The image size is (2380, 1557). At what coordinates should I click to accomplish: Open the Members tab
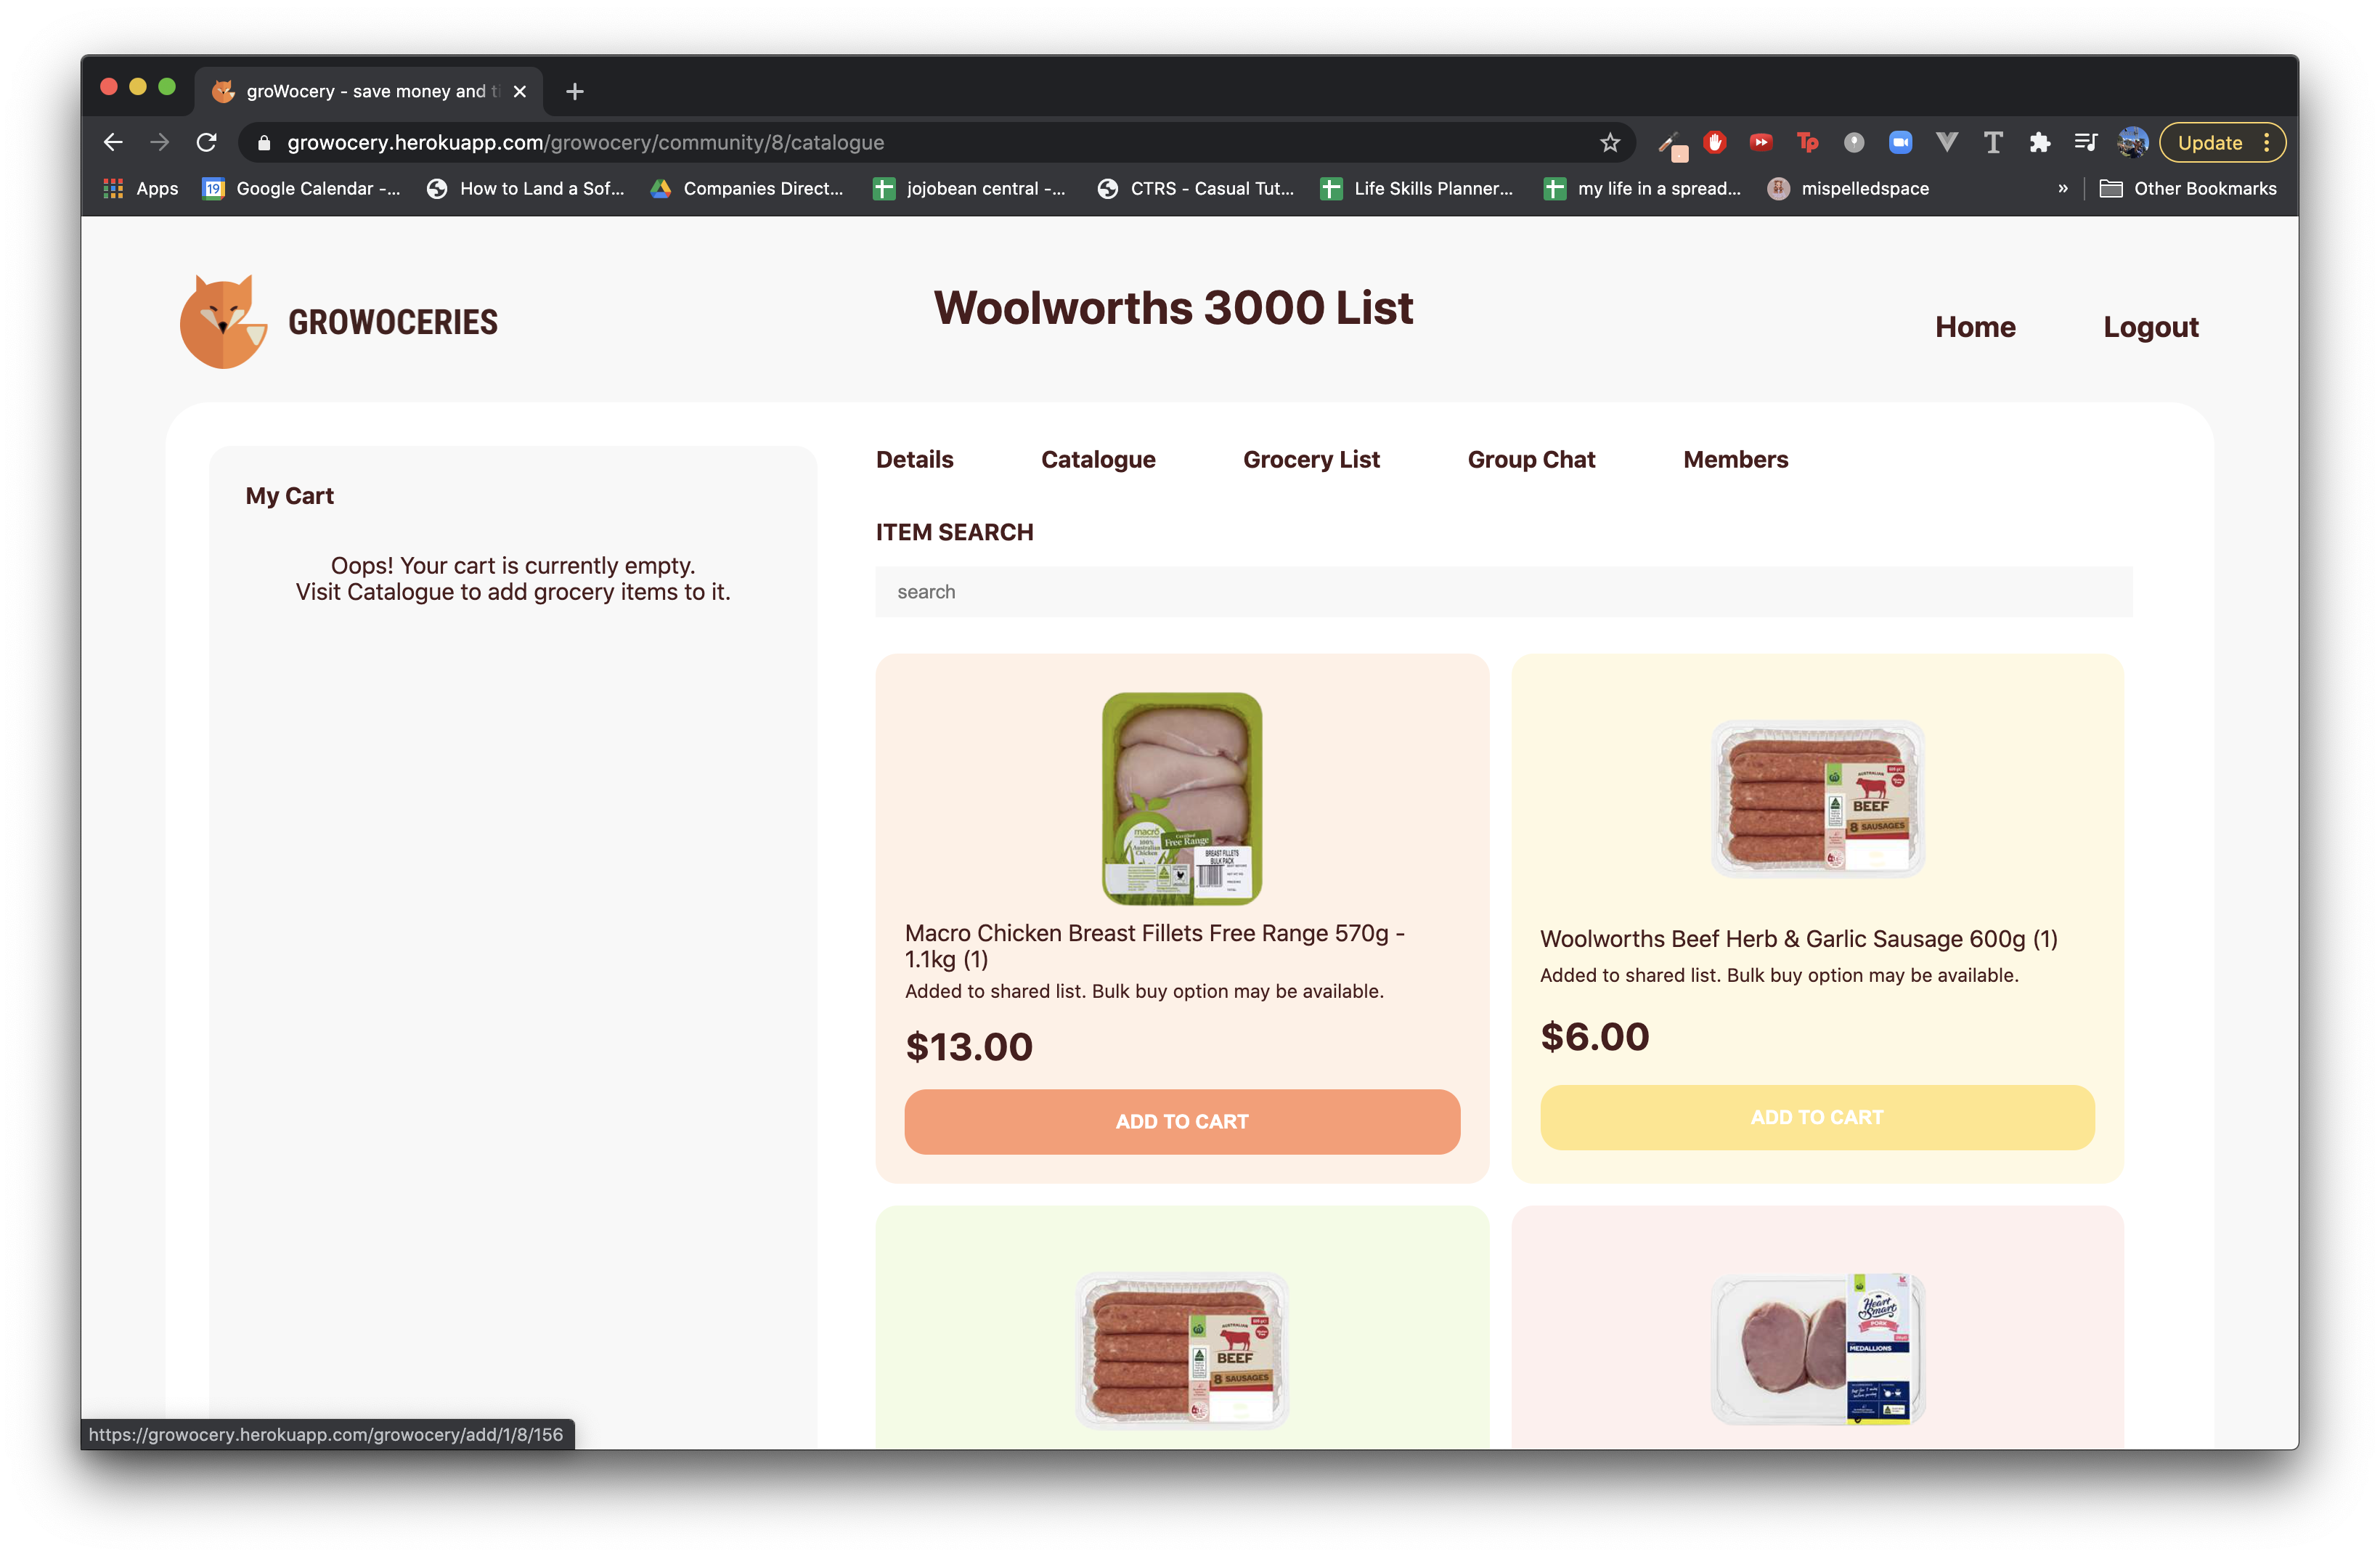coord(1735,460)
